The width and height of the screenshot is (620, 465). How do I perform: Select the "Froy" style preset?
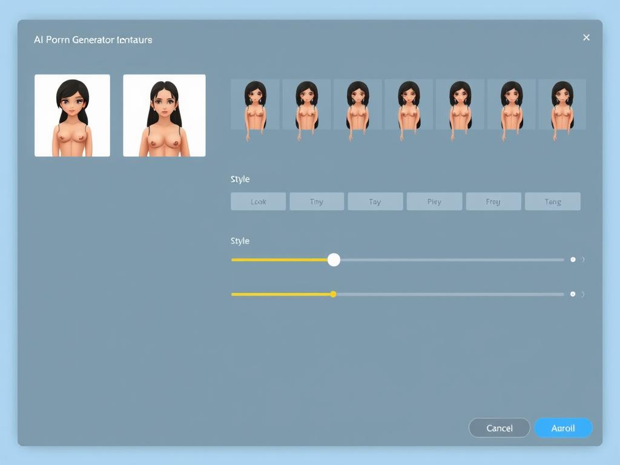pos(493,201)
